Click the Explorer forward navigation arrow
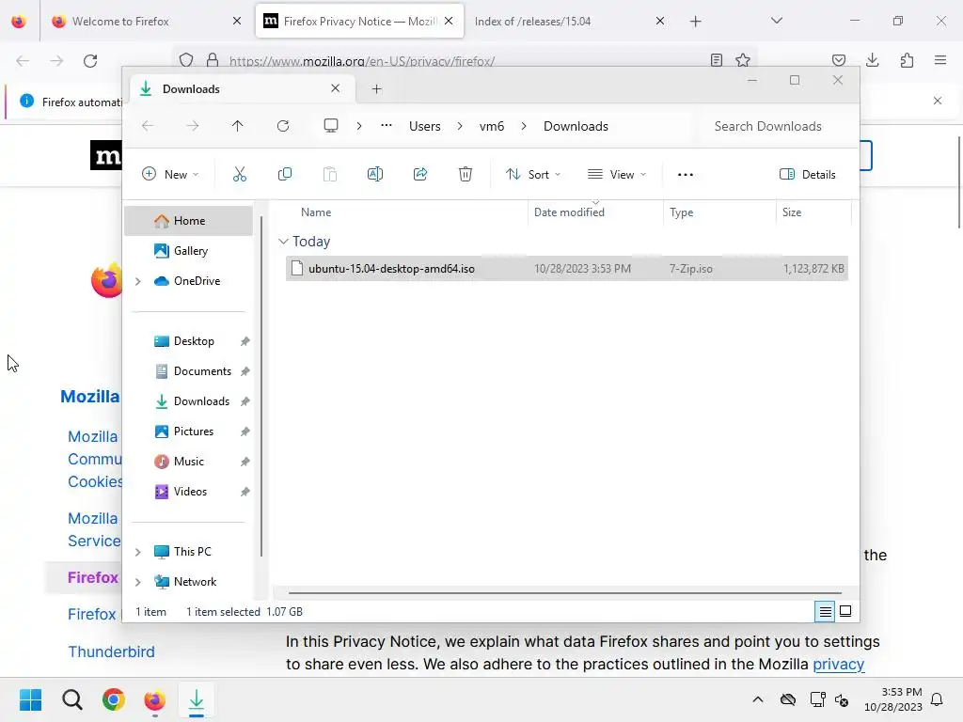This screenshot has height=722, width=963. point(192,126)
